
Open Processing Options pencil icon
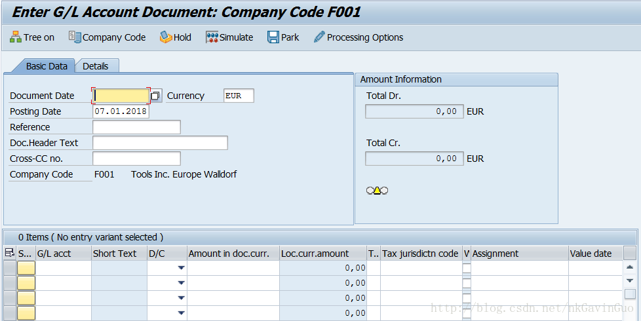pyautogui.click(x=319, y=37)
